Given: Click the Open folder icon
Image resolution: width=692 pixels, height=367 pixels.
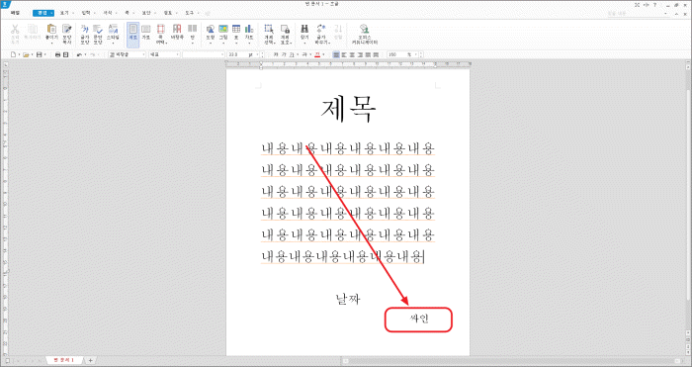Looking at the screenshot, I should pyautogui.click(x=26, y=54).
